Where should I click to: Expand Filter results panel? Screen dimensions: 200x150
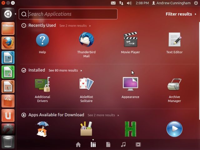pos(181,14)
